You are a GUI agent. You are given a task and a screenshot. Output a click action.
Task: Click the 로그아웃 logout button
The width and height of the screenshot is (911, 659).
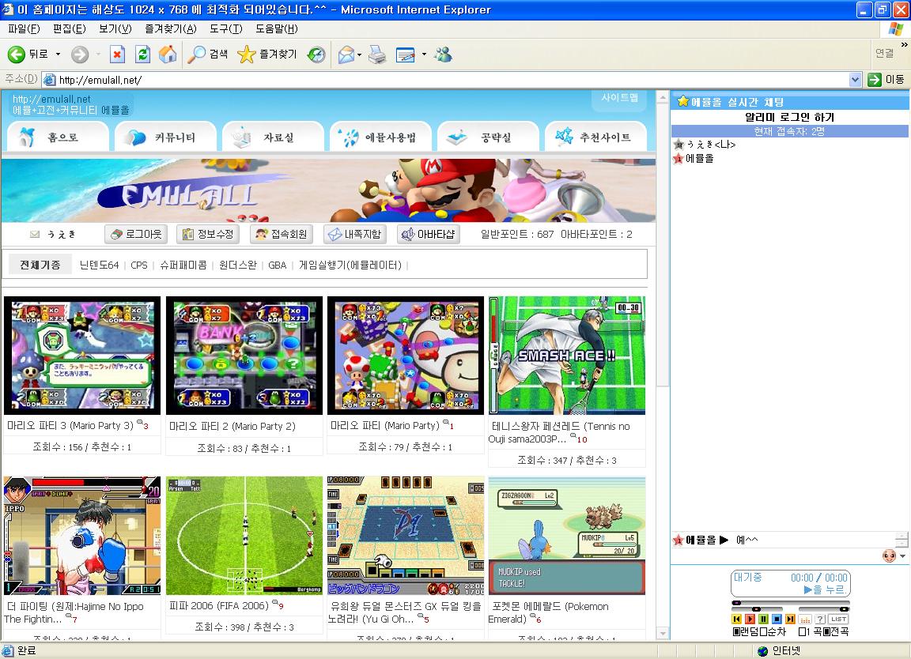(x=136, y=234)
